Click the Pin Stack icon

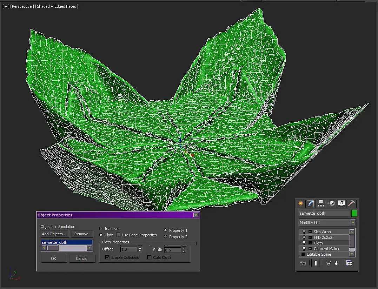point(304,263)
